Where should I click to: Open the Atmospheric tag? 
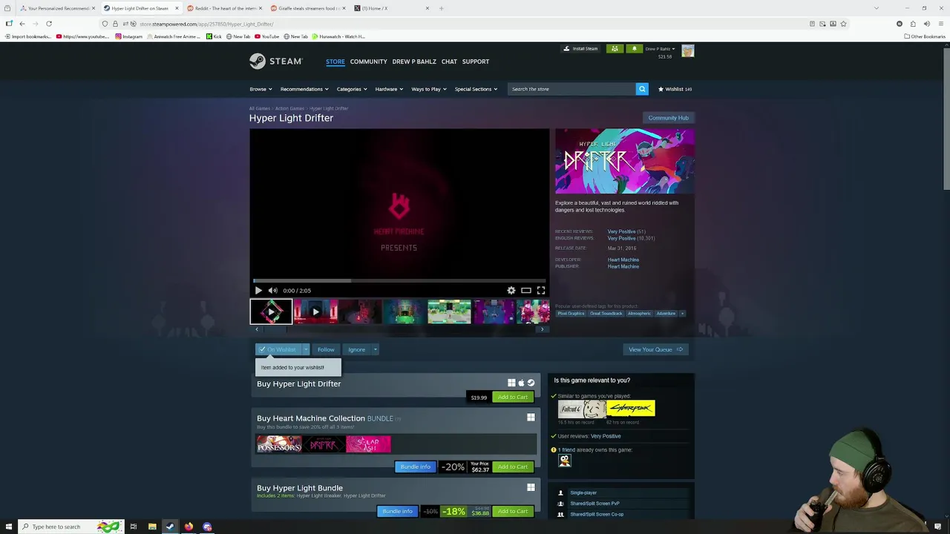tap(639, 314)
